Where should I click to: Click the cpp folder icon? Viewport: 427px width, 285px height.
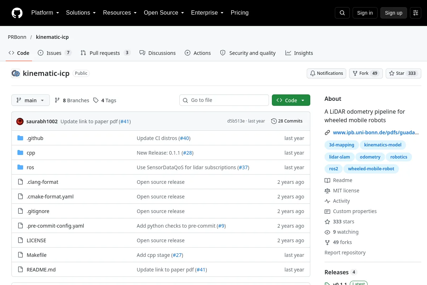[20, 153]
